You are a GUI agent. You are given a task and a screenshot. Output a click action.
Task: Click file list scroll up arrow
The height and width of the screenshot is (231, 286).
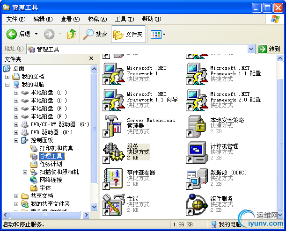click(x=280, y=58)
